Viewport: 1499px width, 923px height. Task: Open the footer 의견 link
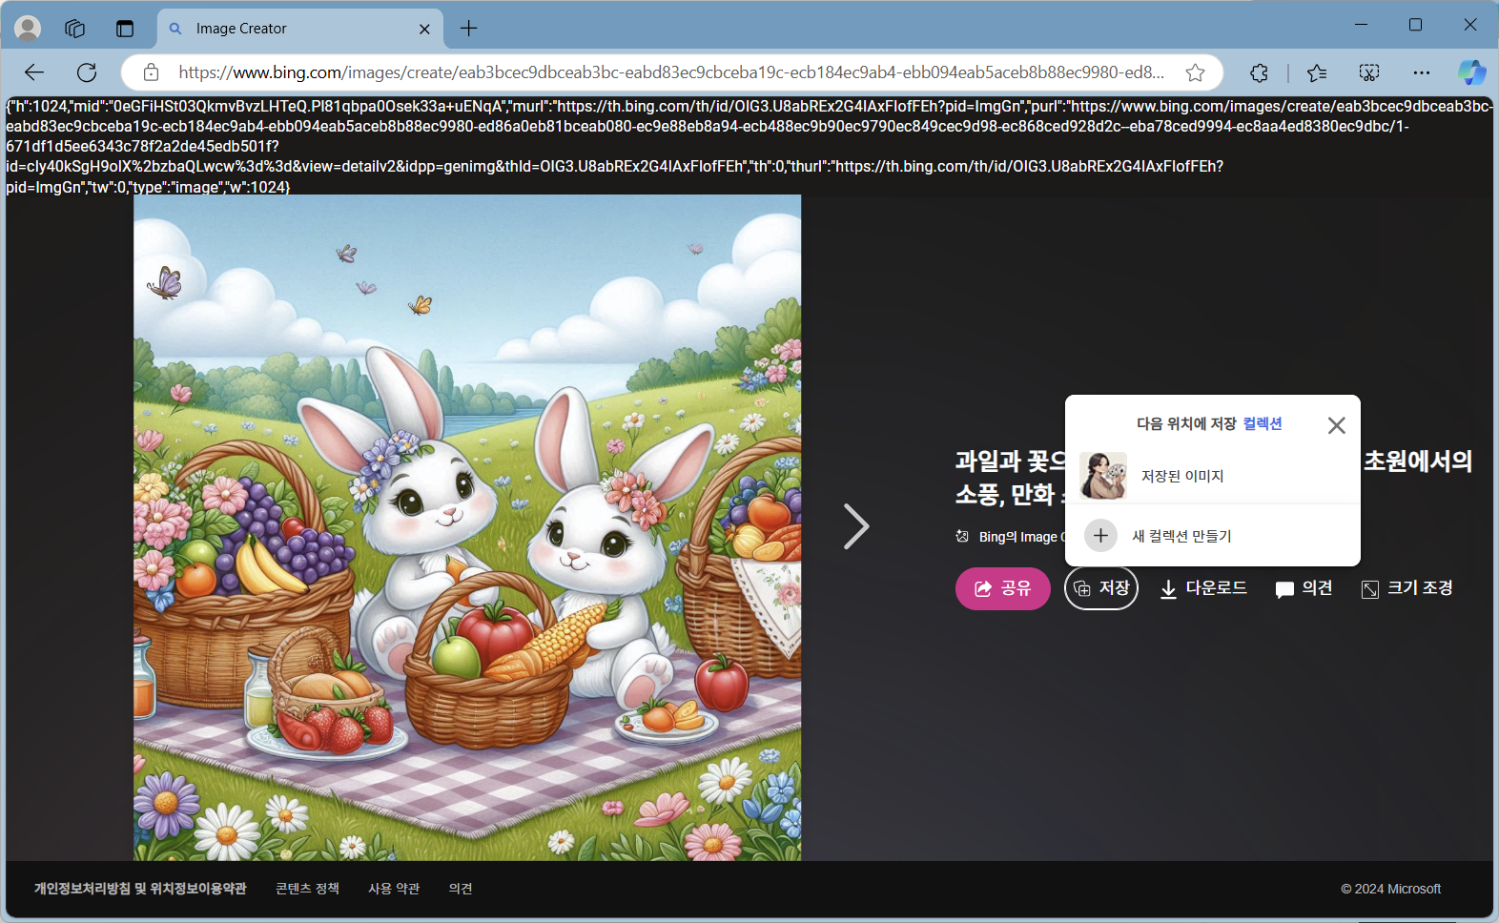(461, 889)
